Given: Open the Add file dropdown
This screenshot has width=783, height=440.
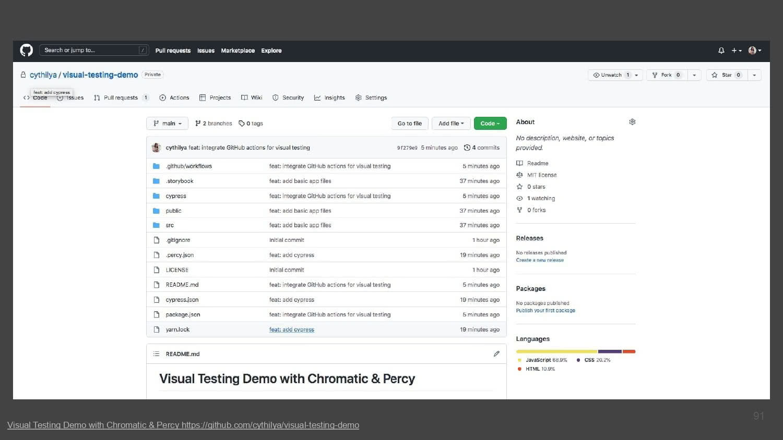Looking at the screenshot, I should 451,124.
